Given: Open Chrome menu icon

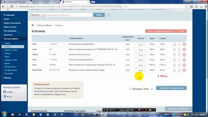Looking at the screenshot, I should pos(206,6).
